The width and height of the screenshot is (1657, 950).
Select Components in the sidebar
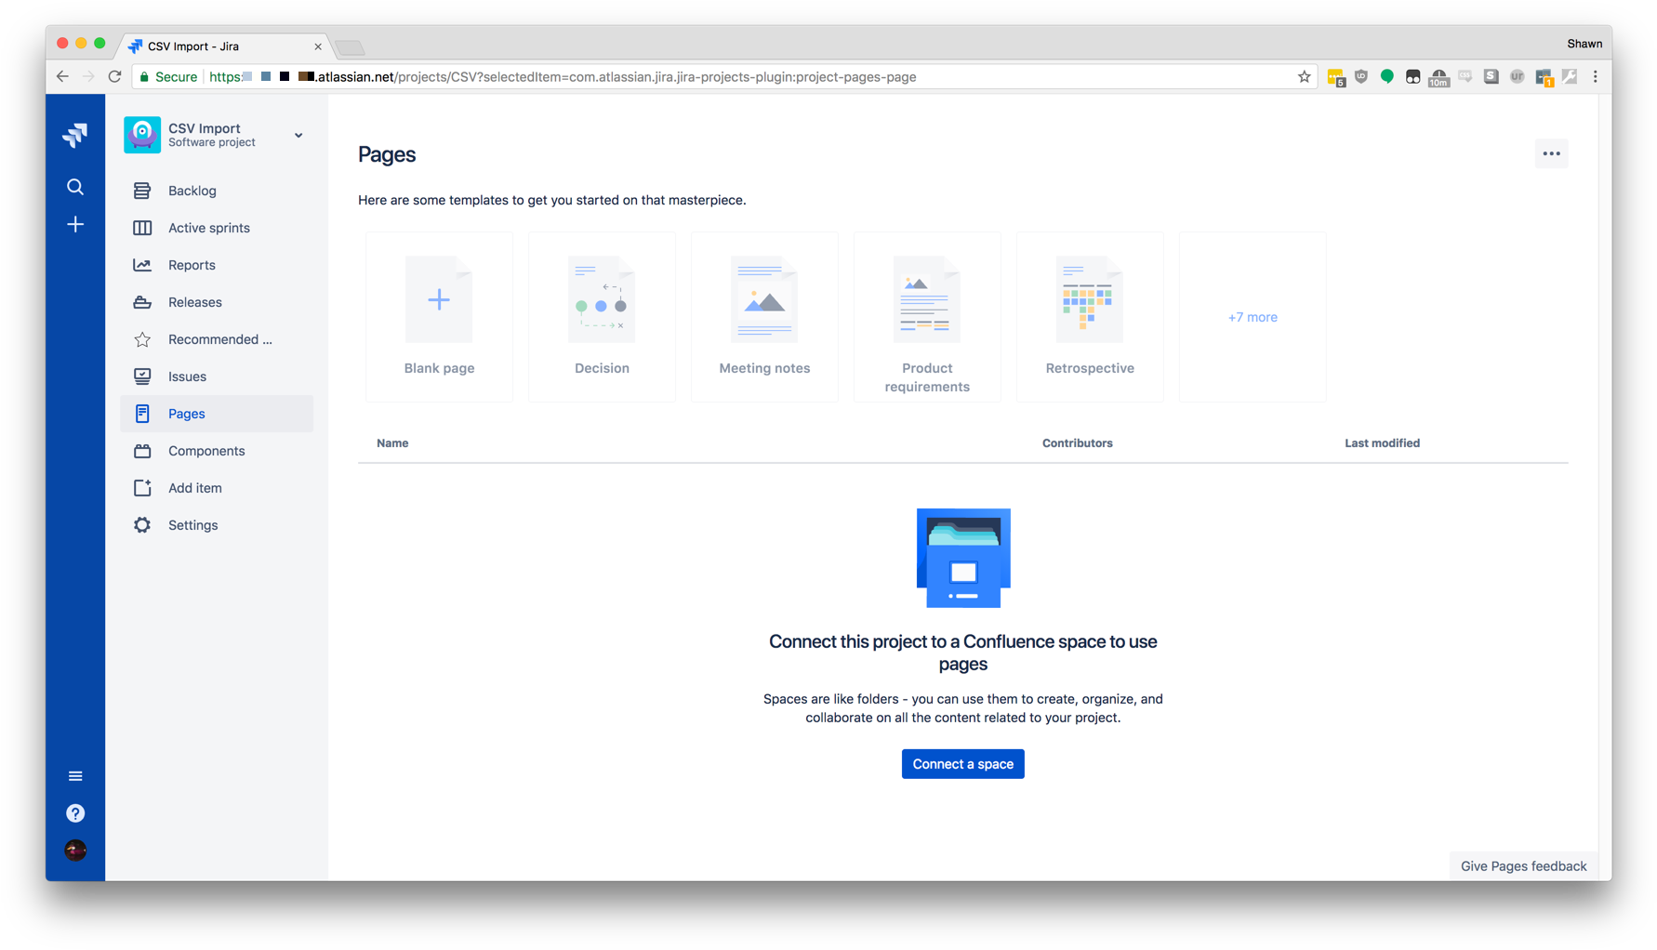(206, 451)
